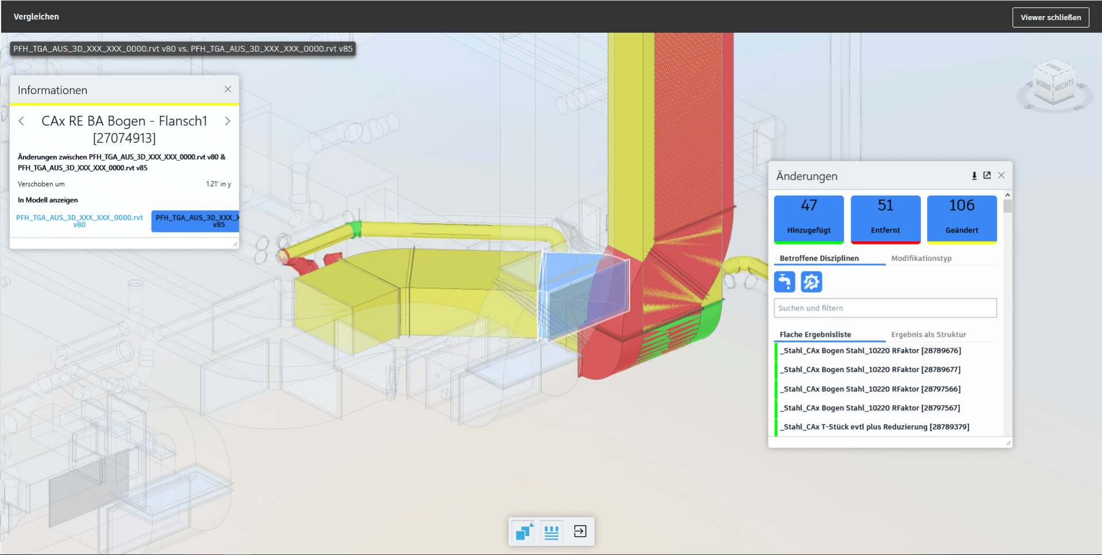This screenshot has height=555, width=1102.
Task: Pop out the Änderungen panel to new window
Action: point(987,176)
